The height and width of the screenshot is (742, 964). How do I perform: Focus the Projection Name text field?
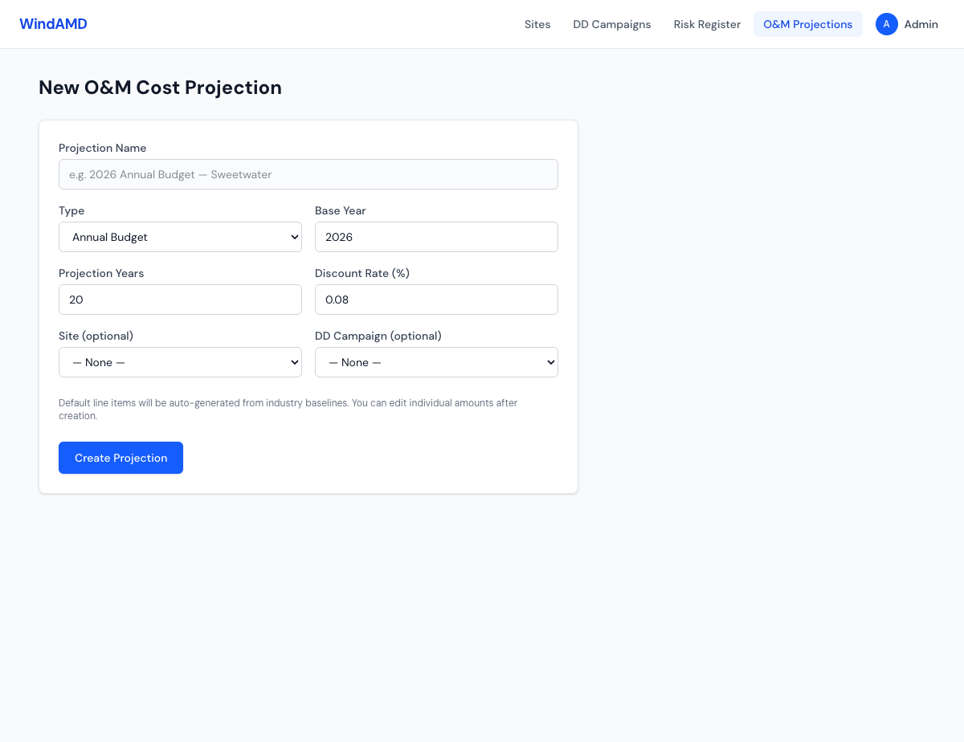pos(308,174)
